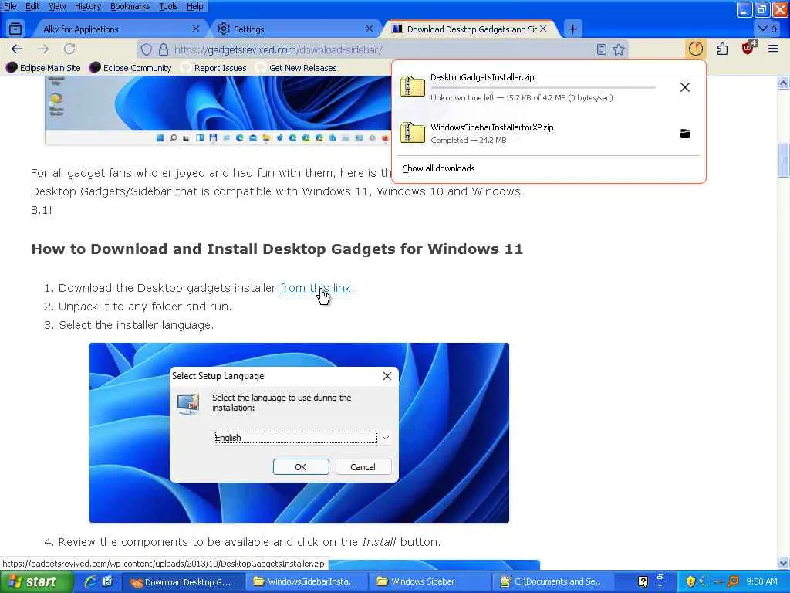Go back with the browser back arrow
The image size is (790, 593).
point(17,49)
